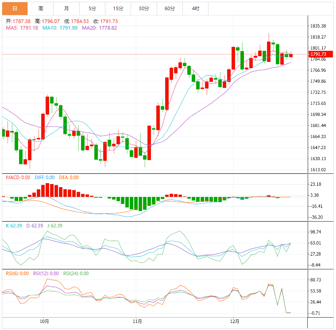
Task: Click the MA5 moving average label
Action: click(22, 28)
